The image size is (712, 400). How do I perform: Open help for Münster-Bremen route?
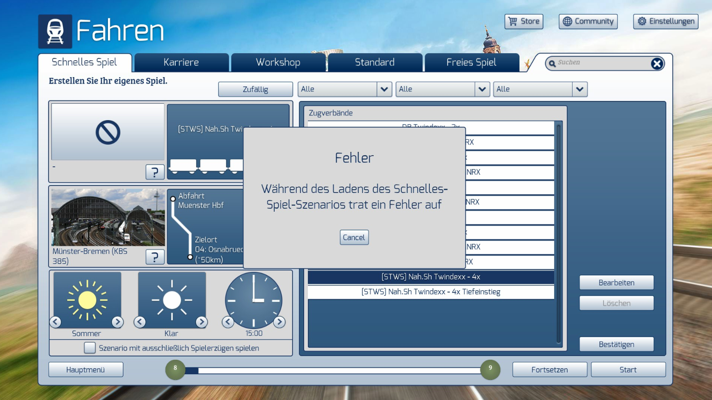(155, 257)
